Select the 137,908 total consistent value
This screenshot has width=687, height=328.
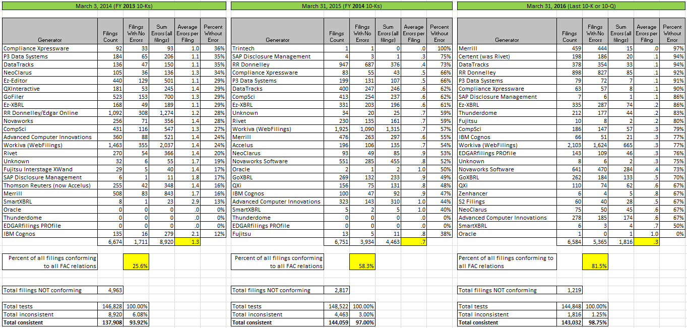110,322
